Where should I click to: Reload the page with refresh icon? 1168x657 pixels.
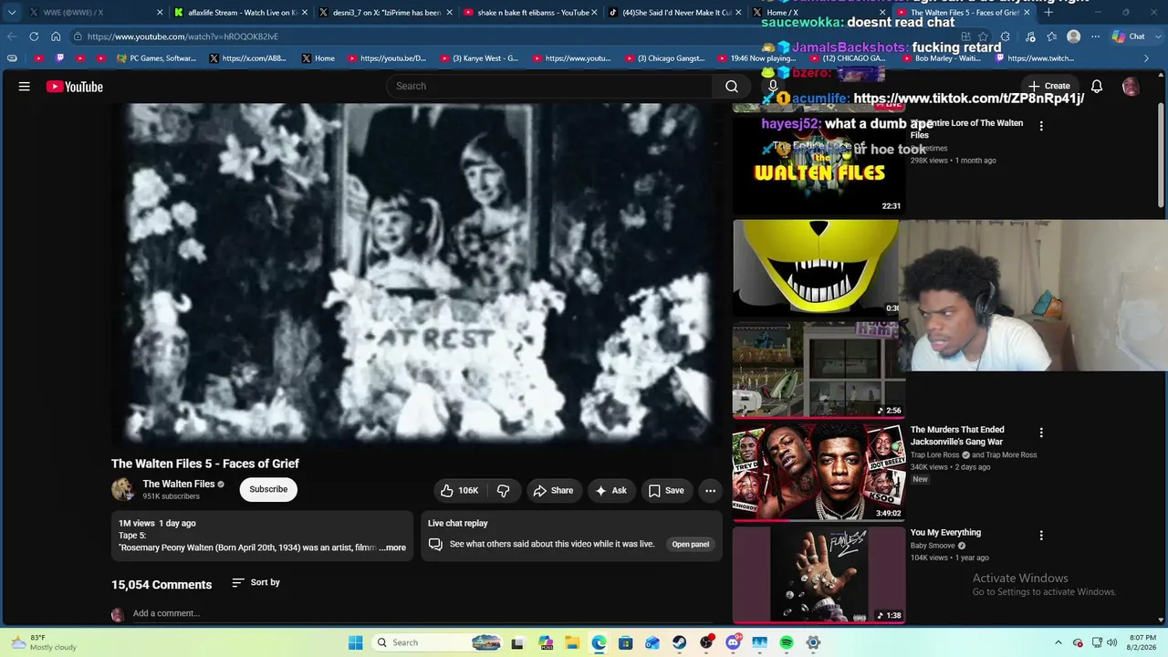(34, 36)
